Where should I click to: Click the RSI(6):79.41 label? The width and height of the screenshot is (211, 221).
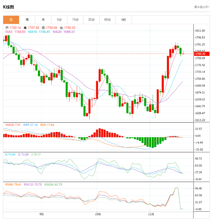(13, 185)
